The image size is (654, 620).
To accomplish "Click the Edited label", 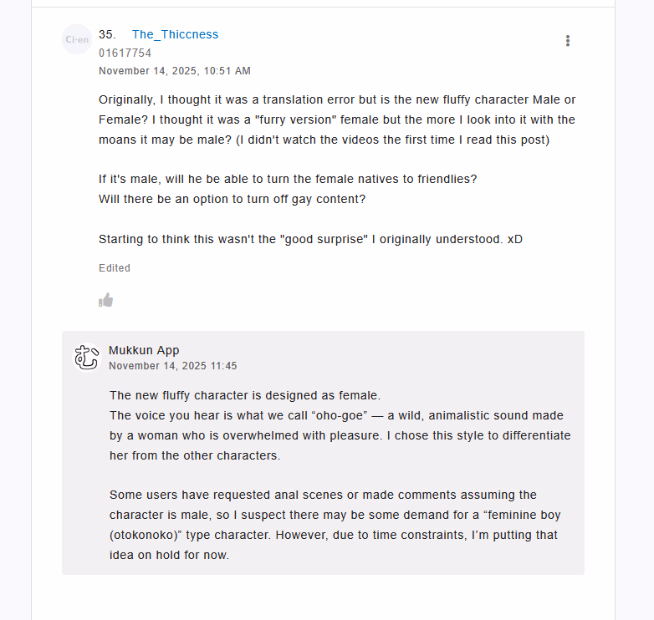I will (115, 268).
